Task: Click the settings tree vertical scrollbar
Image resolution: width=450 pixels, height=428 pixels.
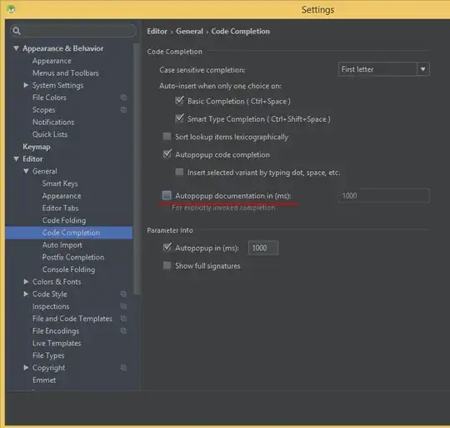Action: 137,169
